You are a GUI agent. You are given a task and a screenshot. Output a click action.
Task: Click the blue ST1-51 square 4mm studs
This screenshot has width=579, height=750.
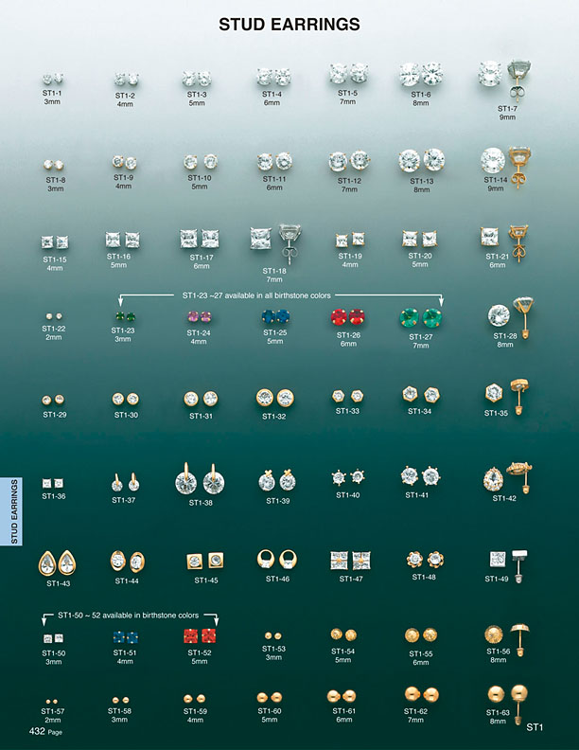coord(125,637)
